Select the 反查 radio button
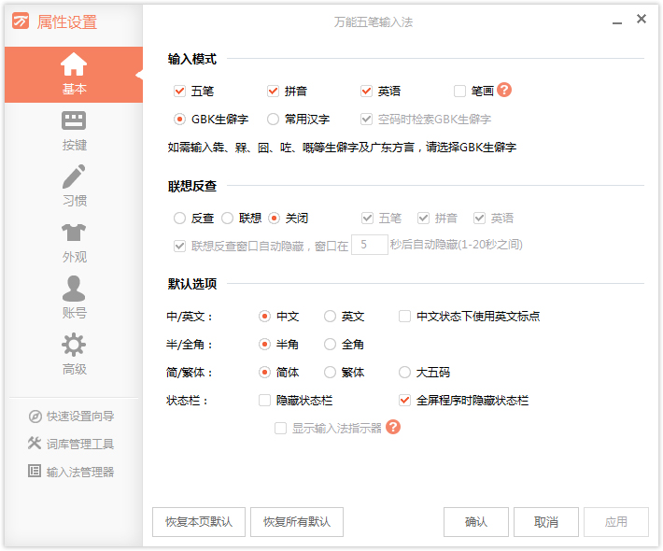Screen dimensions: 663x551 click(179, 219)
